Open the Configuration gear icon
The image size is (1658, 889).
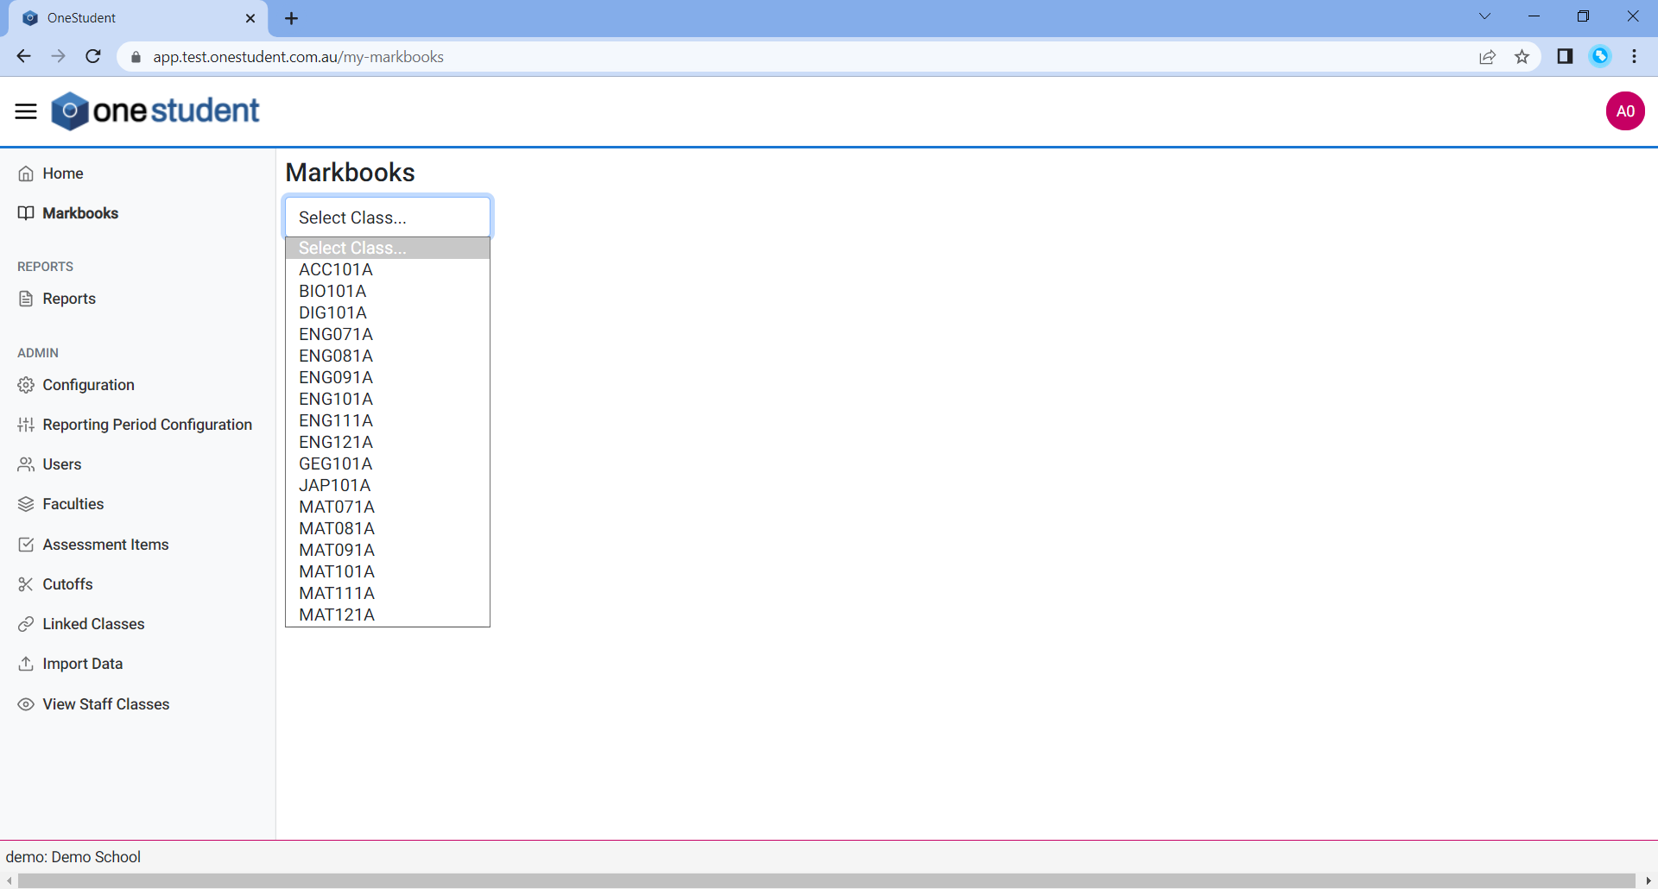click(25, 385)
